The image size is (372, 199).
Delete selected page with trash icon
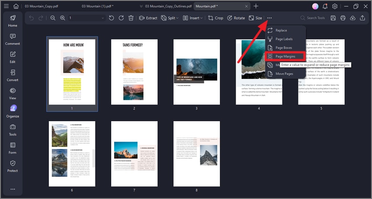131,18
